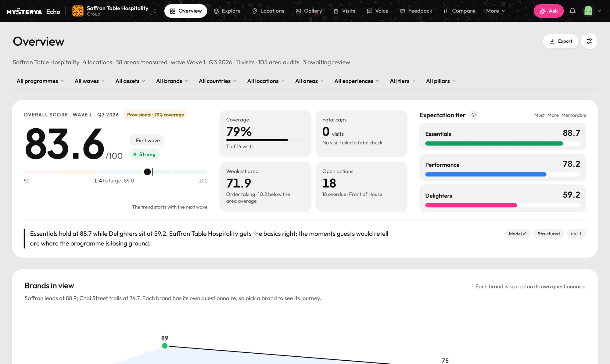Click the Coverage progress bar
This screenshot has height=364, width=610.
(265, 140)
